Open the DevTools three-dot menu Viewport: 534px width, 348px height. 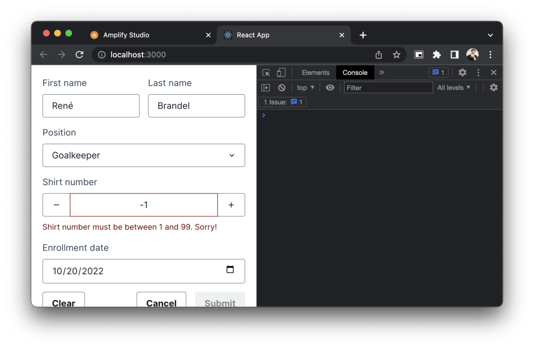coord(478,72)
